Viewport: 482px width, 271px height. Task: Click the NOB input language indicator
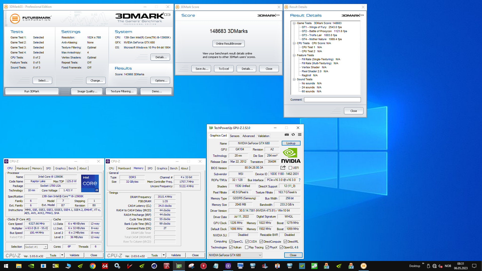click(x=448, y=266)
